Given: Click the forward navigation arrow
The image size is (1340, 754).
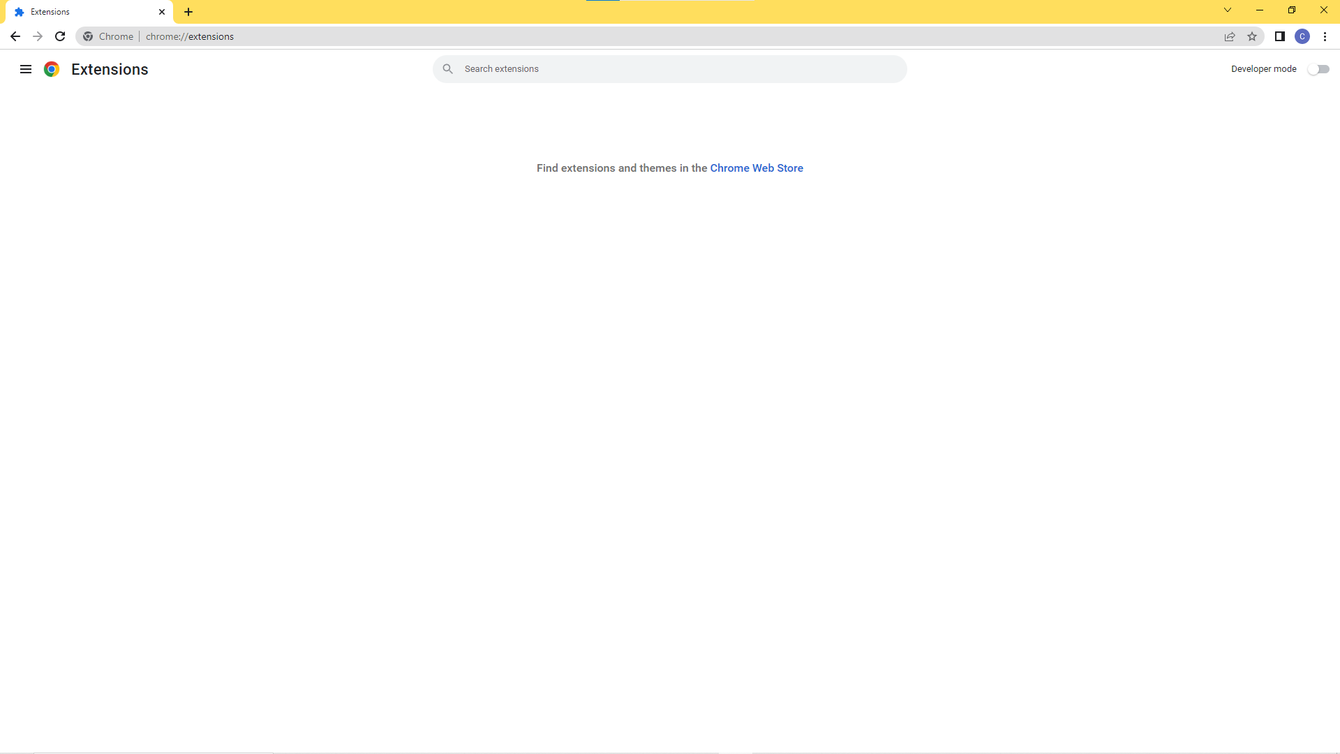Looking at the screenshot, I should coord(38,36).
